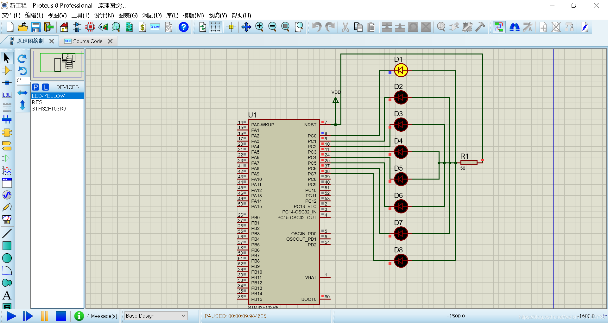
Task: Click the vertical mirror flip icon
Action: tap(22, 105)
